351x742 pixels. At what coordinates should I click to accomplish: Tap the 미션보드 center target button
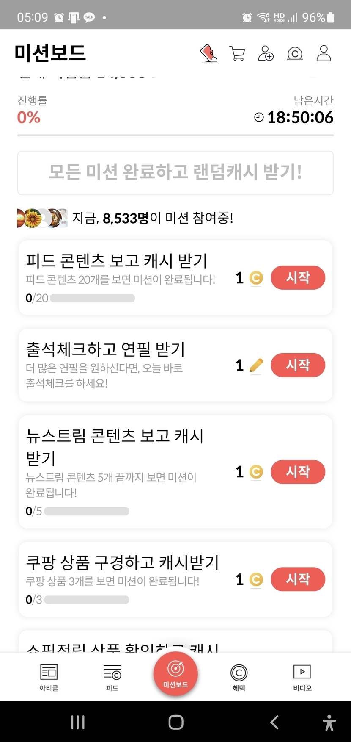pyautogui.click(x=175, y=673)
